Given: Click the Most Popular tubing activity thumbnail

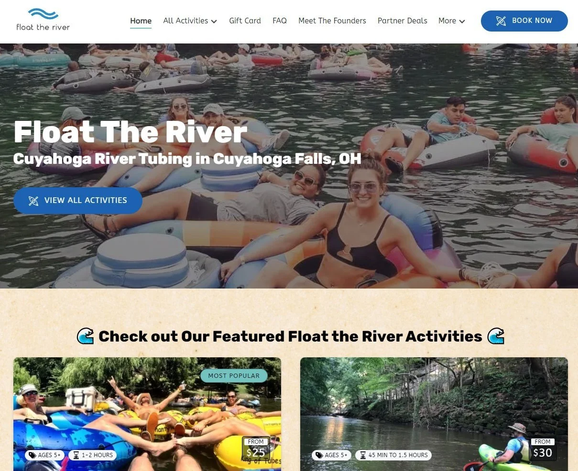Looking at the screenshot, I should [x=147, y=414].
